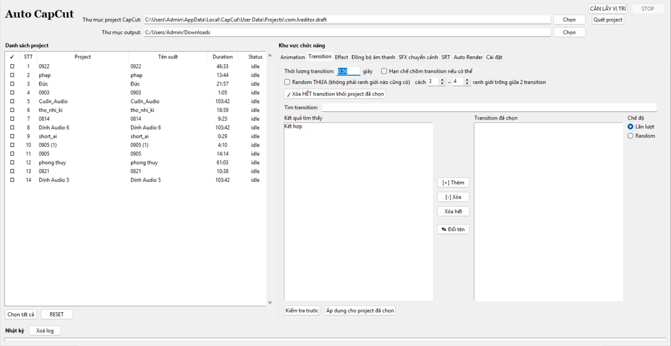Click Chọn for output folder
This screenshot has height=346, width=671.
pyautogui.click(x=569, y=32)
